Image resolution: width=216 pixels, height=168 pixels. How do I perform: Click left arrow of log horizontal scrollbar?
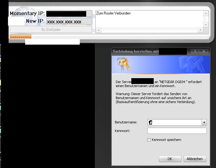[x=99, y=30]
